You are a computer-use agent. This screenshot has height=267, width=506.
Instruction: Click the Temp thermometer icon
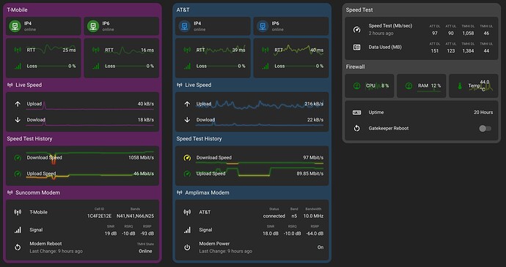pyautogui.click(x=461, y=86)
